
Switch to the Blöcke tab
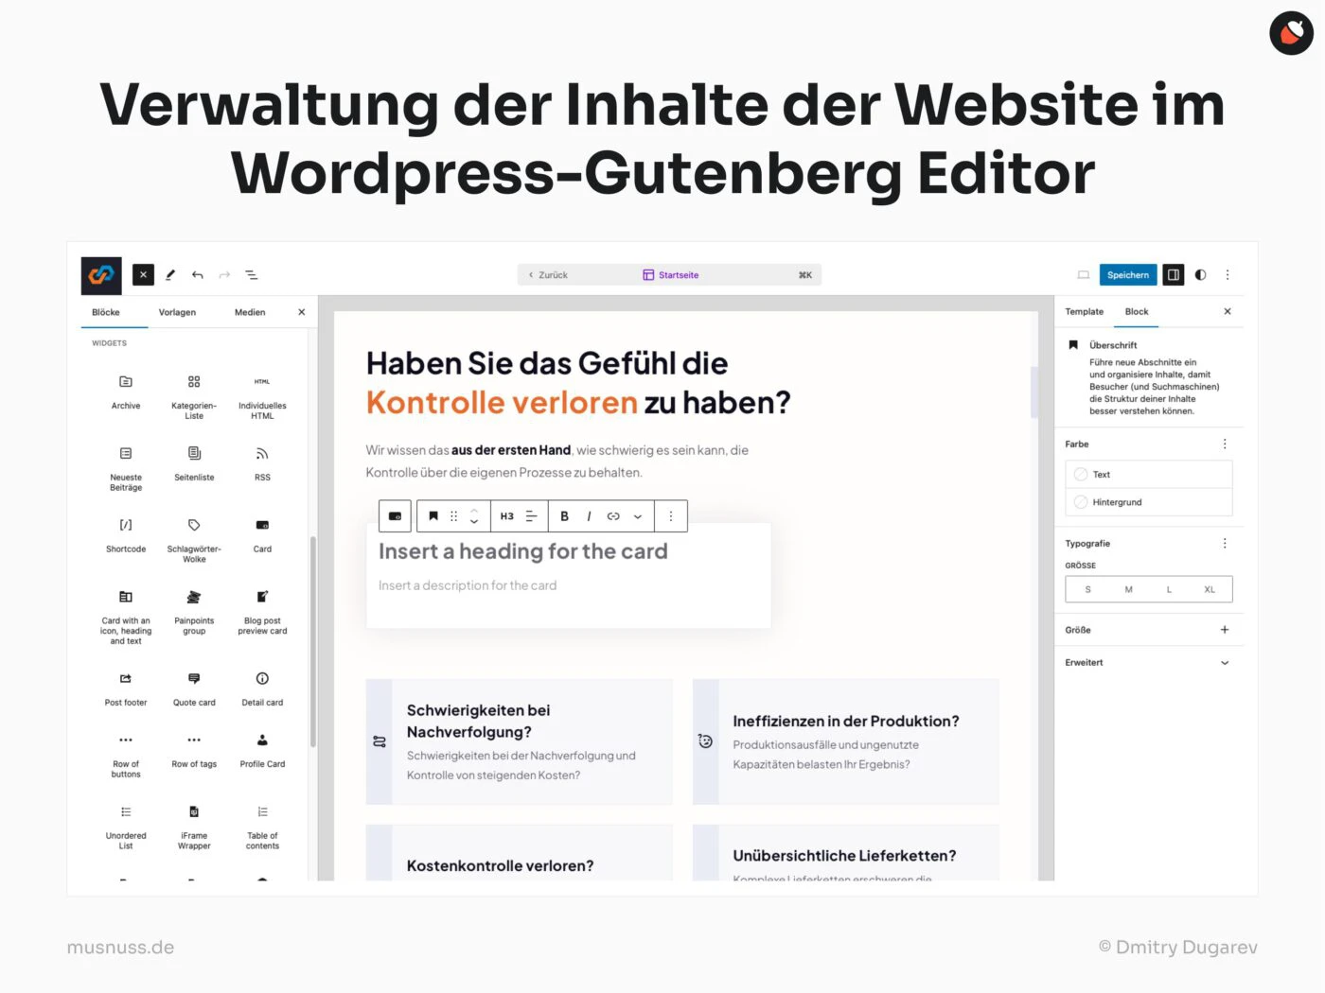(106, 312)
